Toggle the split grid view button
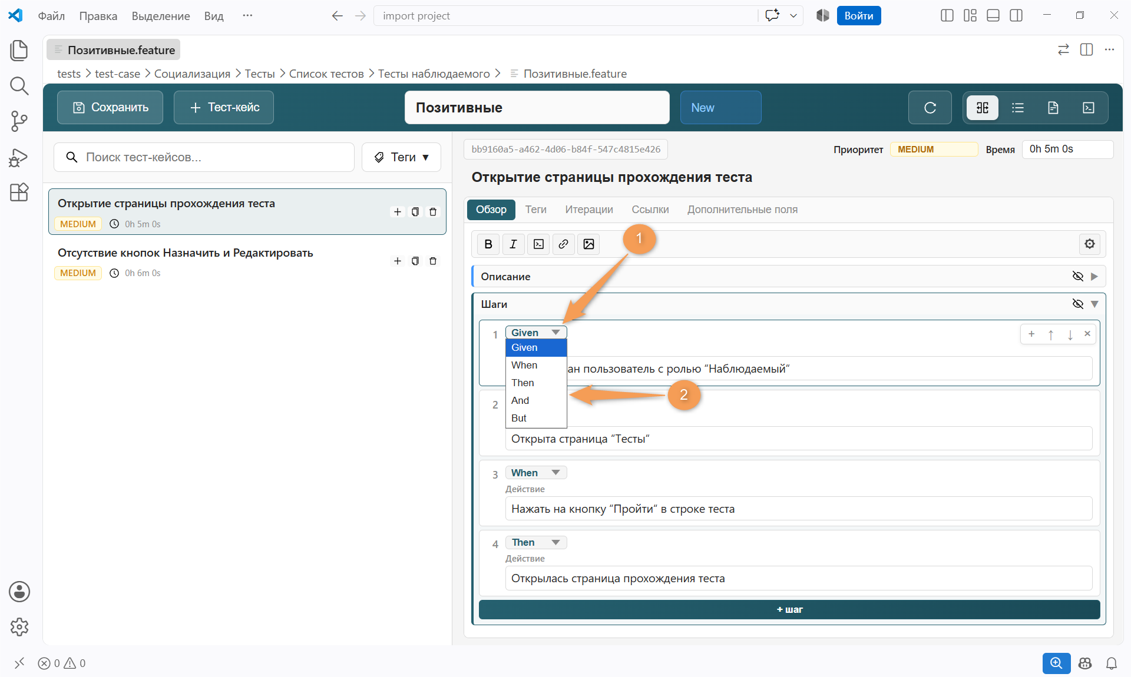 983,108
